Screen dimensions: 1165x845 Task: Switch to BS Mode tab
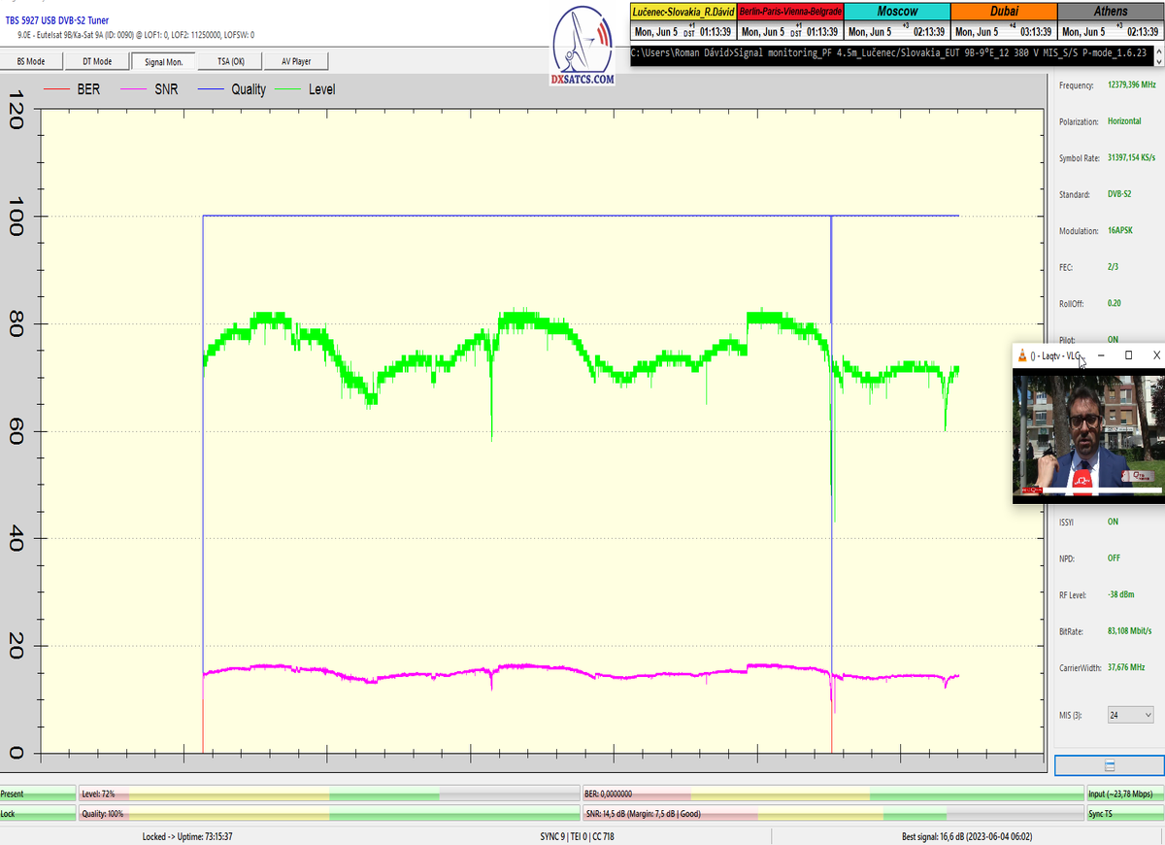(x=31, y=61)
